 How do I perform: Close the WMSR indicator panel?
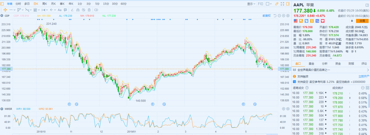coord(284,109)
